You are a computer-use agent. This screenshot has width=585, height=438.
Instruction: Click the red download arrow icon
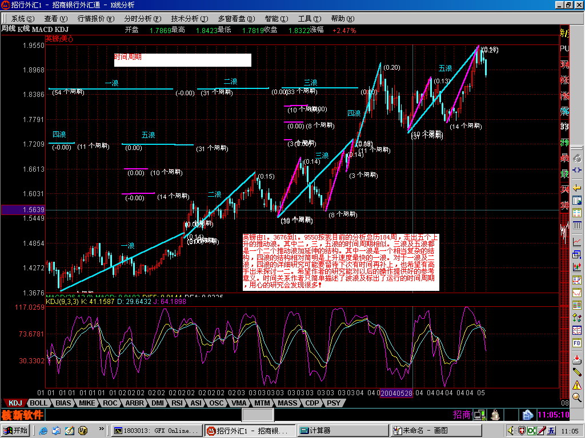[x=577, y=359]
